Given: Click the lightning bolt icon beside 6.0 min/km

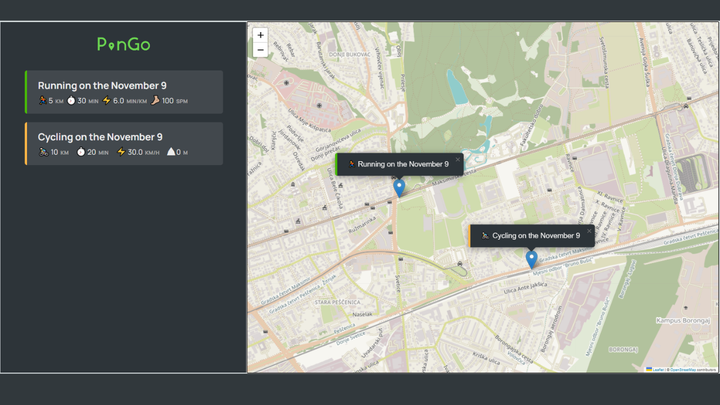Looking at the screenshot, I should (x=106, y=101).
